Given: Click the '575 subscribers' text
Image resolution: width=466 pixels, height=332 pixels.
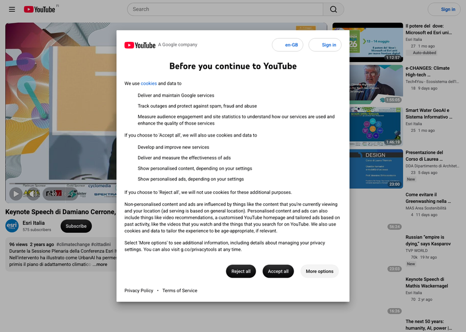Looking at the screenshot, I should pos(37,230).
